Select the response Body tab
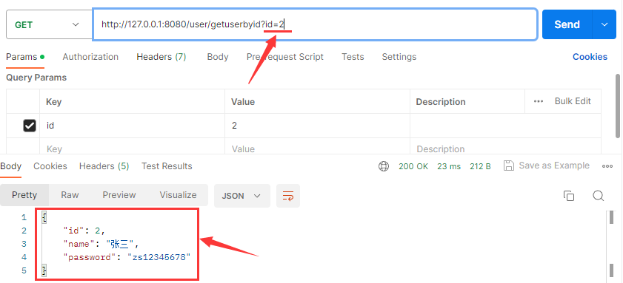623x283 pixels. pyautogui.click(x=10, y=166)
